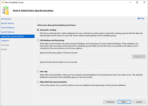Select the Select Data Synchronization step
The width and height of the screenshot is (148, 106).
click(x=17, y=36)
